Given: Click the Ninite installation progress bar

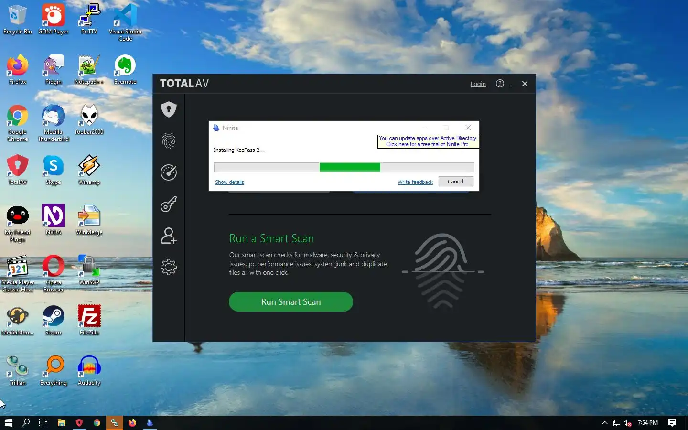Looking at the screenshot, I should pyautogui.click(x=344, y=167).
